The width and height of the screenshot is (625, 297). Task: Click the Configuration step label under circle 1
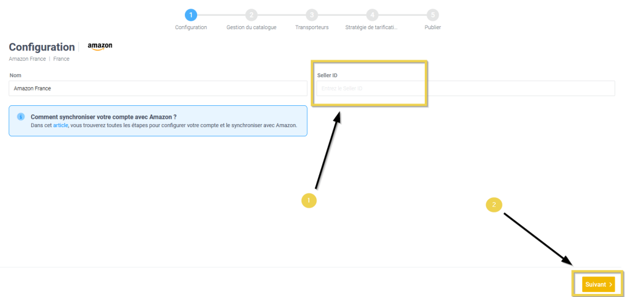(x=191, y=27)
